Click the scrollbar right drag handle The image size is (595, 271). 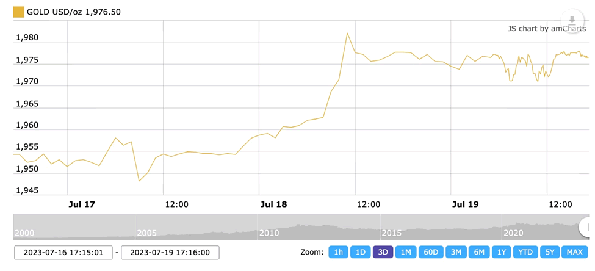pos(585,227)
